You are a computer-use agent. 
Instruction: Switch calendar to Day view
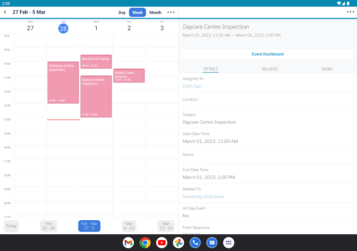pos(122,13)
